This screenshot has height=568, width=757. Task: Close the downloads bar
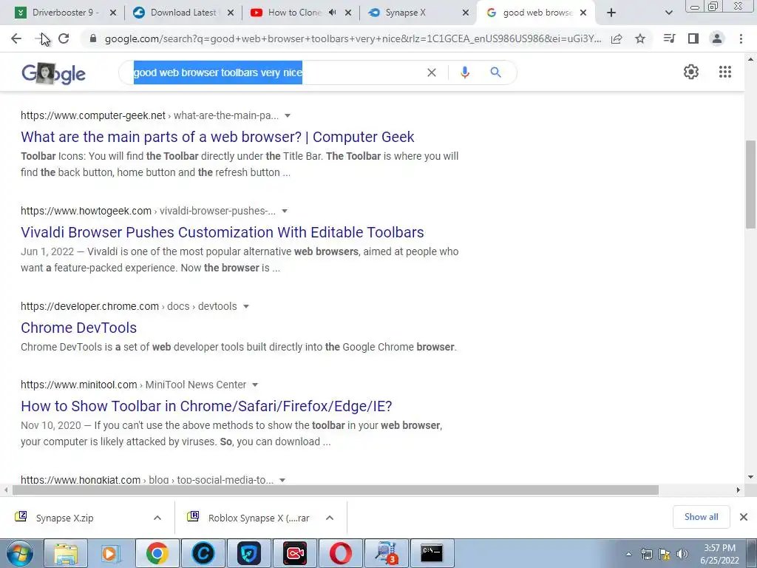pos(744,517)
